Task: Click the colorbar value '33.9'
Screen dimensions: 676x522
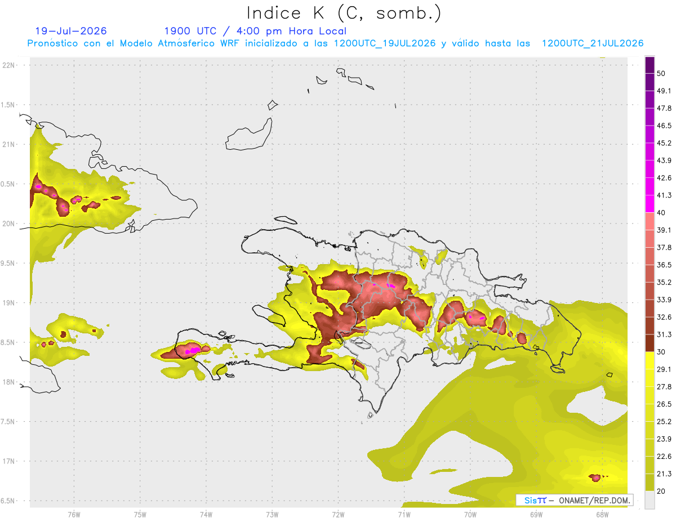Action: coord(664,300)
